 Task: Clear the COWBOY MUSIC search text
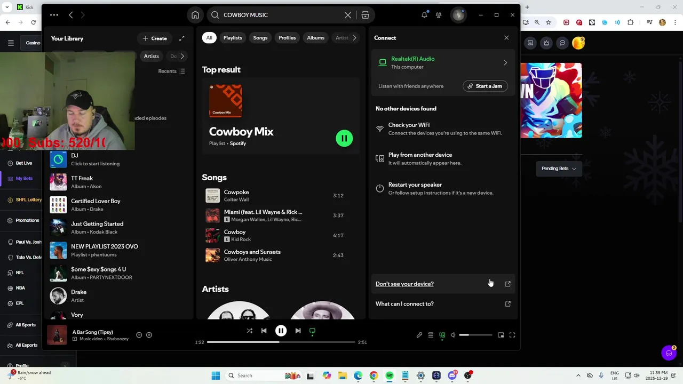coord(348,15)
